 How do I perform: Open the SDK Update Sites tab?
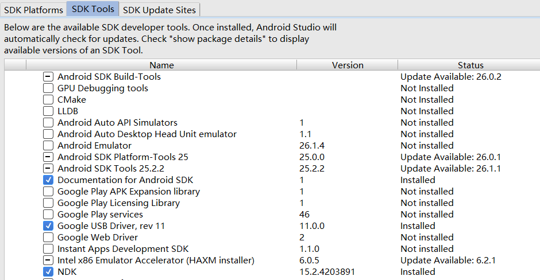159,10
